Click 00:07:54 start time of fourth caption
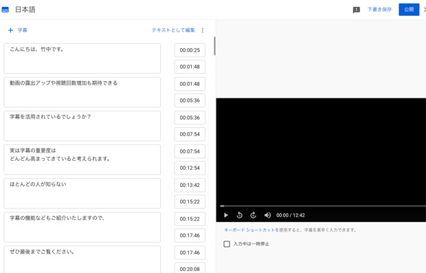 pyautogui.click(x=190, y=151)
